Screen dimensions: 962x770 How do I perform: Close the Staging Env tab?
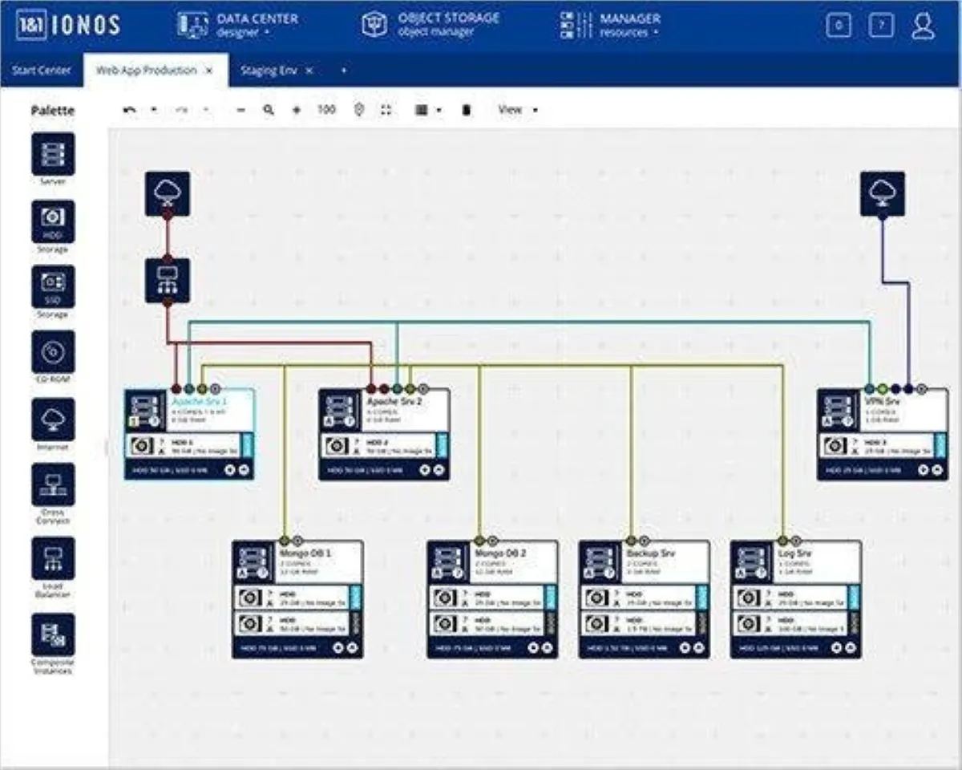click(309, 71)
